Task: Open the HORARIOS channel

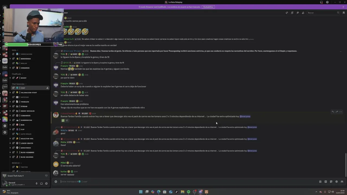Action: [x=30, y=68]
